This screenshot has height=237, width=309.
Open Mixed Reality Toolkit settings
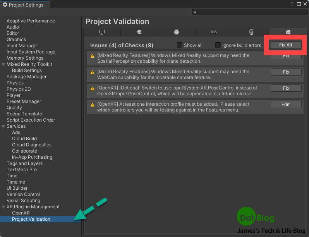click(x=29, y=64)
